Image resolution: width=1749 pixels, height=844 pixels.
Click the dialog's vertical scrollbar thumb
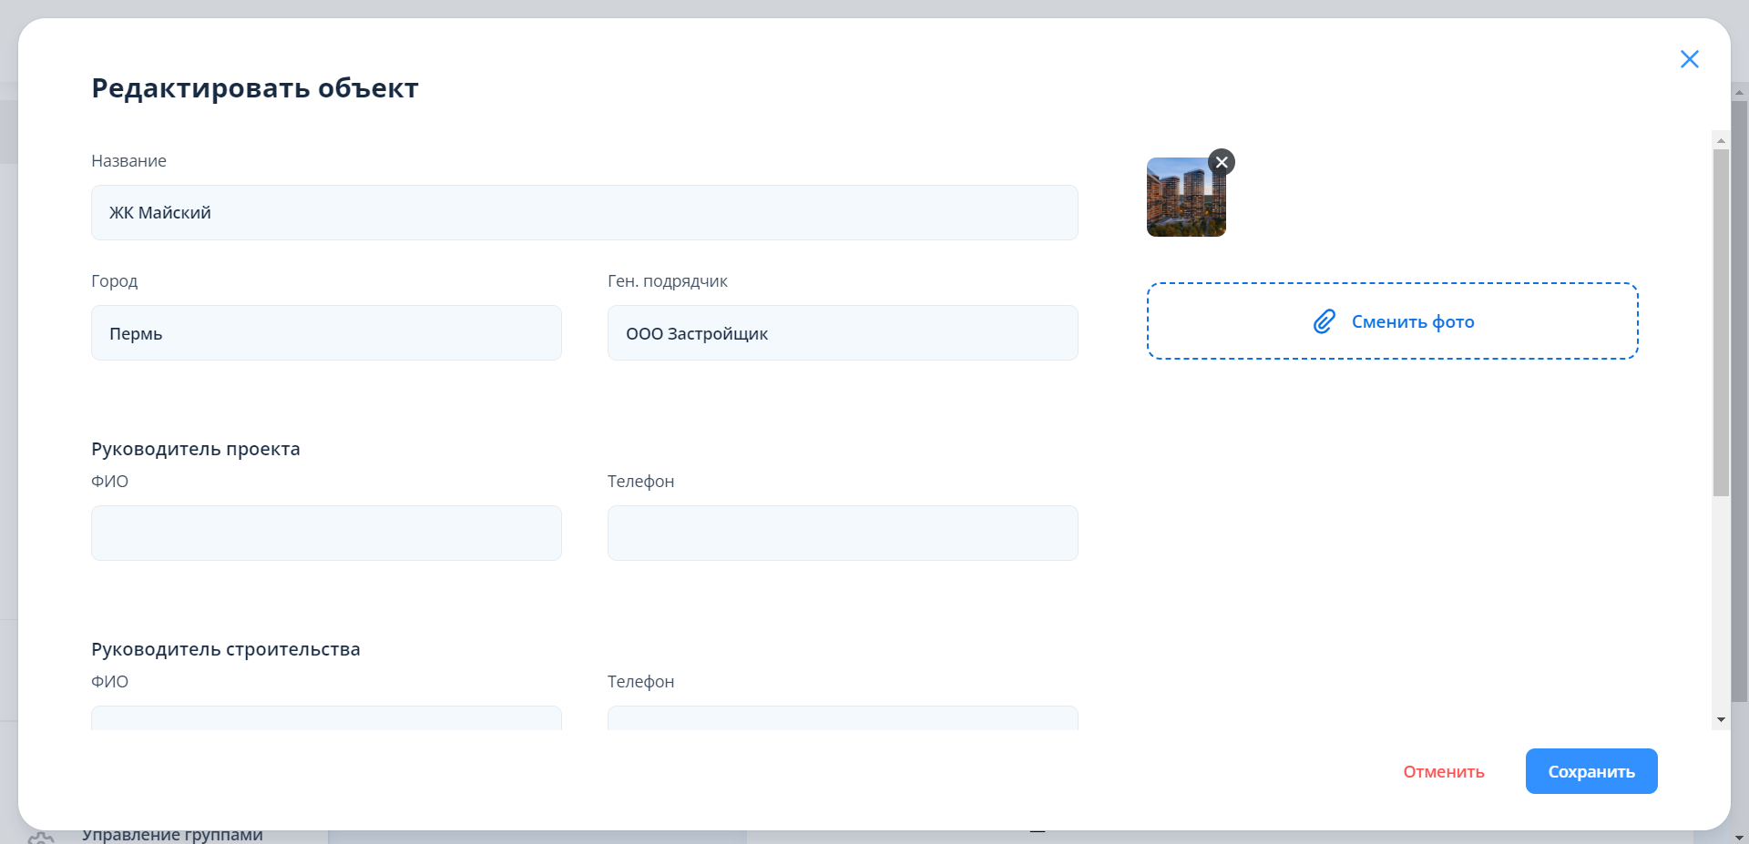(1721, 322)
